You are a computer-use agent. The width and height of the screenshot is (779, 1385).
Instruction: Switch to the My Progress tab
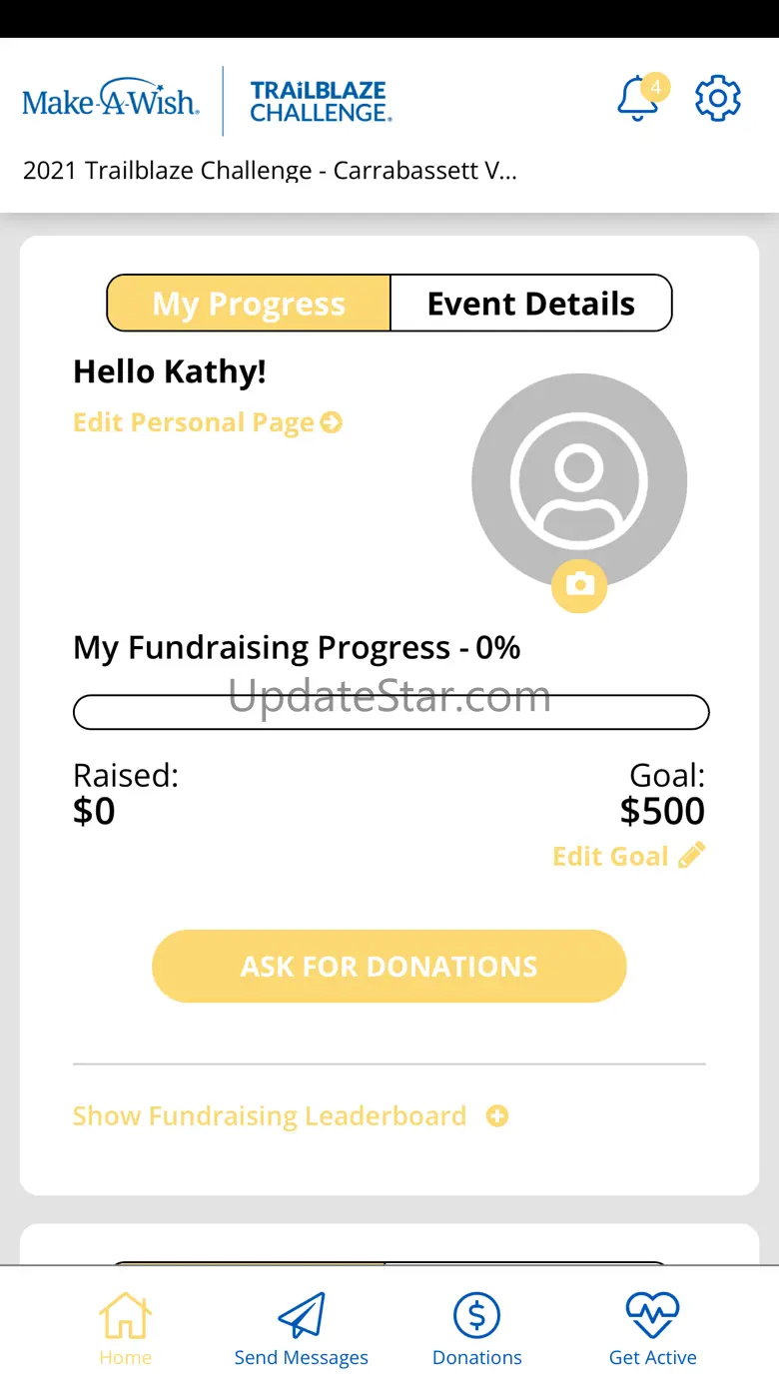click(x=249, y=304)
